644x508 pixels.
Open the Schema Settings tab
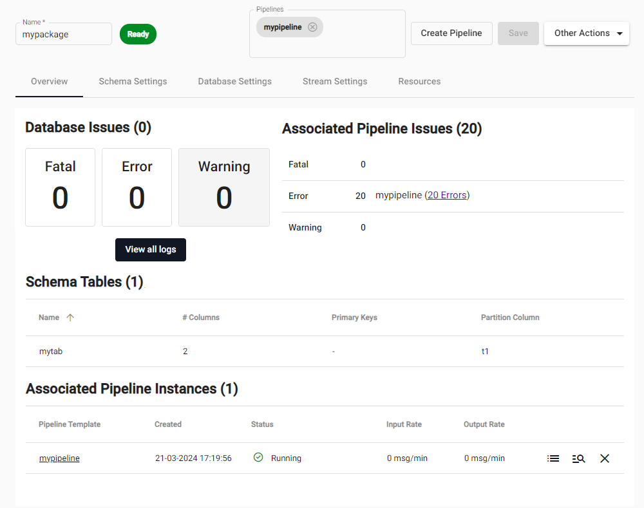click(133, 81)
